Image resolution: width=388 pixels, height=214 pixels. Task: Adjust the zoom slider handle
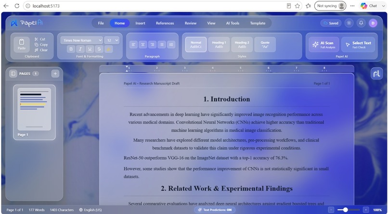click(346, 210)
